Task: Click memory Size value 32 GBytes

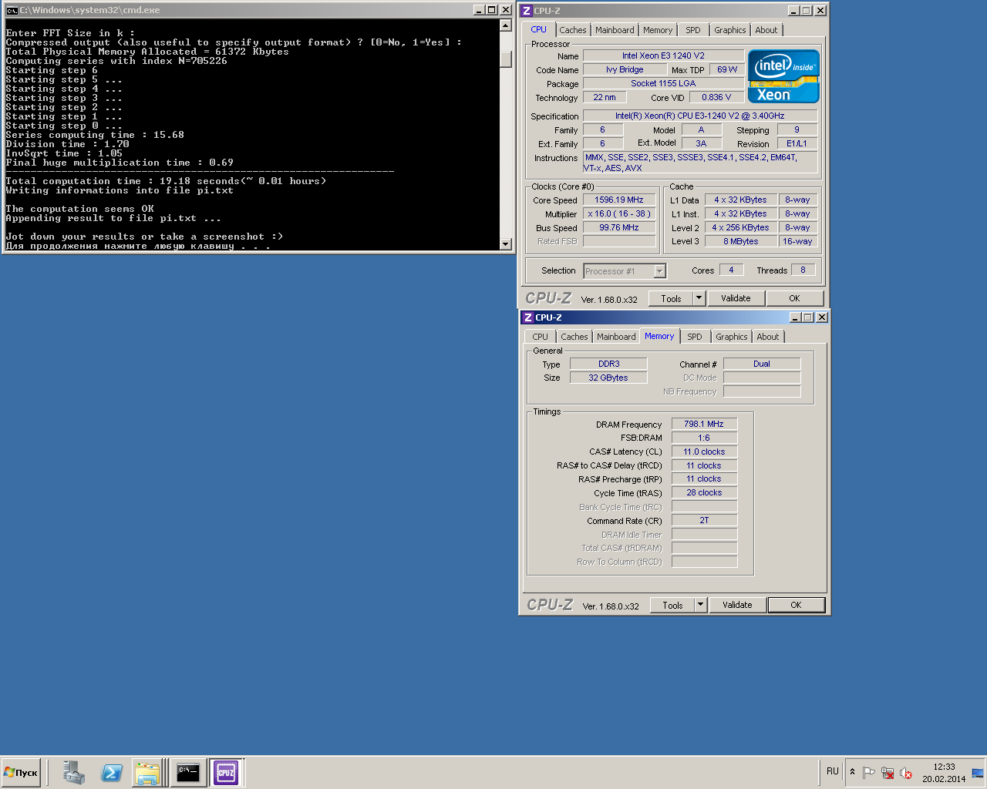Action: pos(608,378)
